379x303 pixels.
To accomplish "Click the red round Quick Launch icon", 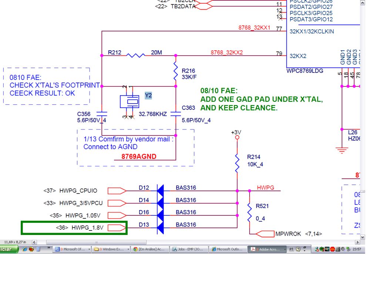I will coord(31,249).
